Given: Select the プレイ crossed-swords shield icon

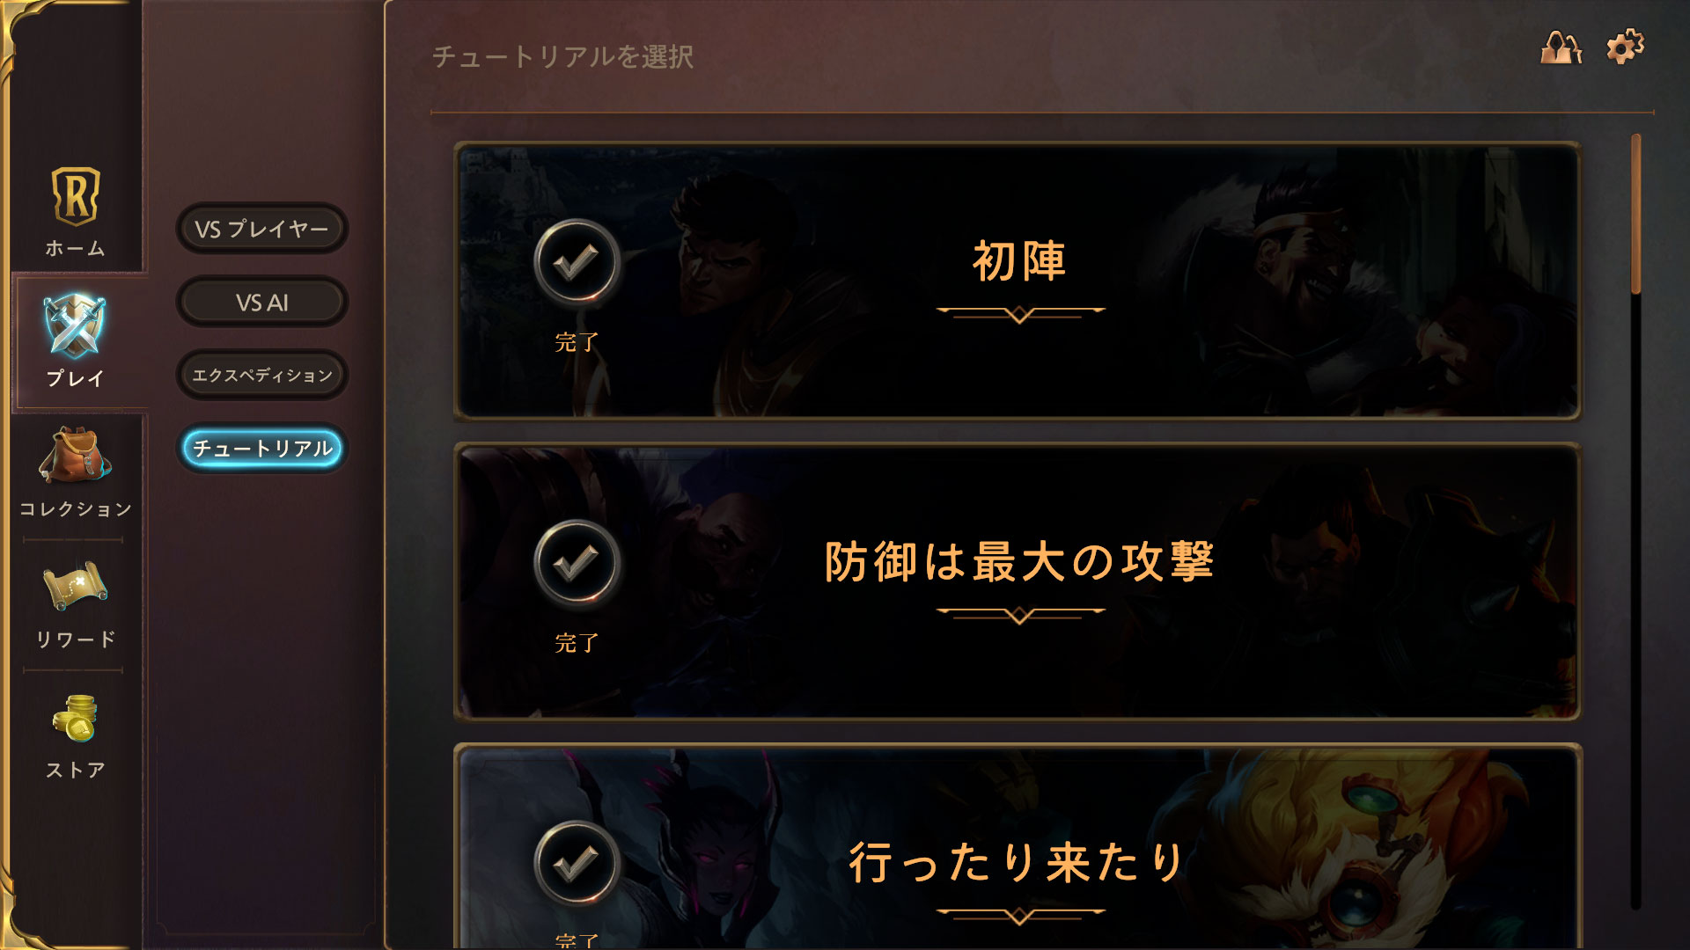Looking at the screenshot, I should point(75,326).
